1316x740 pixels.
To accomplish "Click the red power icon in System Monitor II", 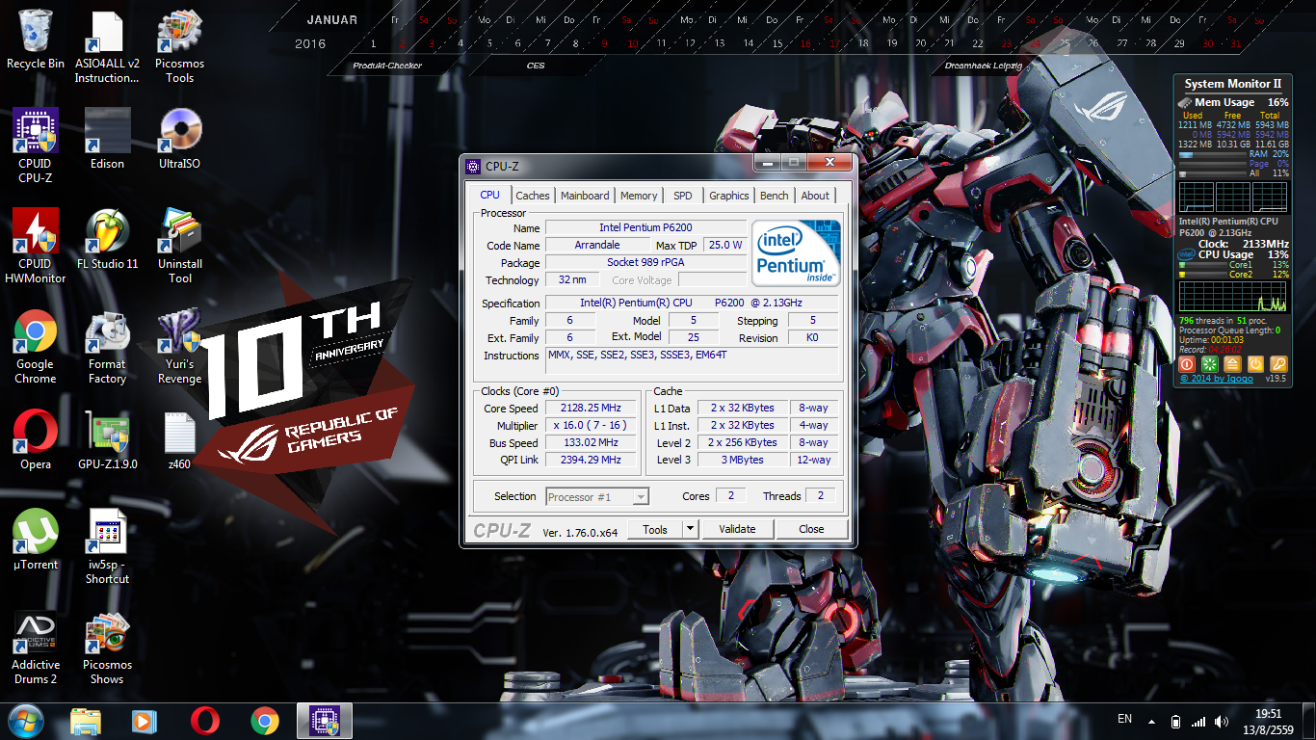I will click(1187, 364).
